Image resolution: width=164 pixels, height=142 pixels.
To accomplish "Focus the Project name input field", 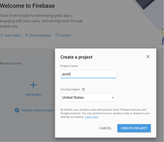I will (x=88, y=74).
